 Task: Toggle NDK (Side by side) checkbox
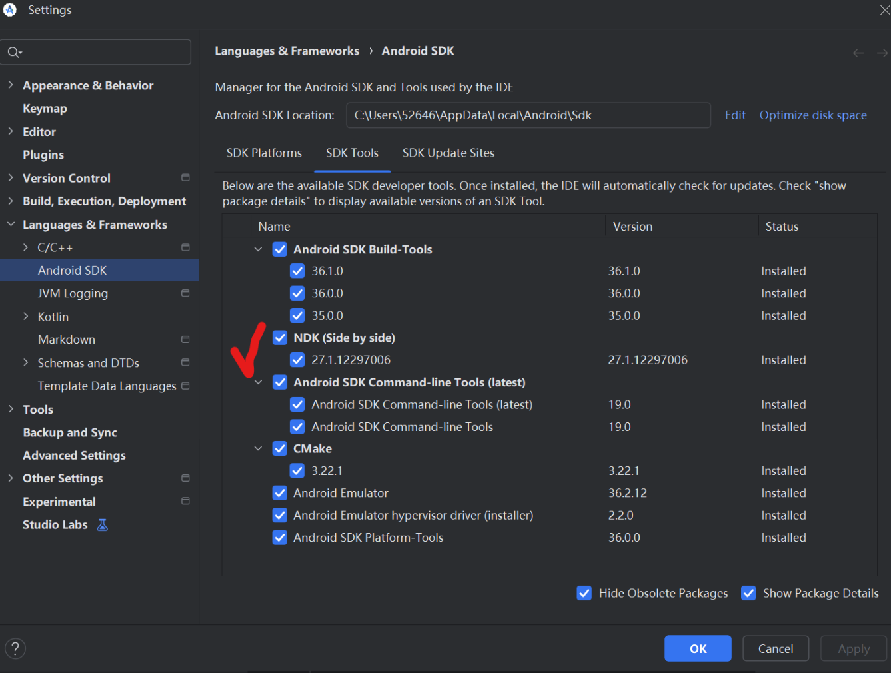click(280, 338)
